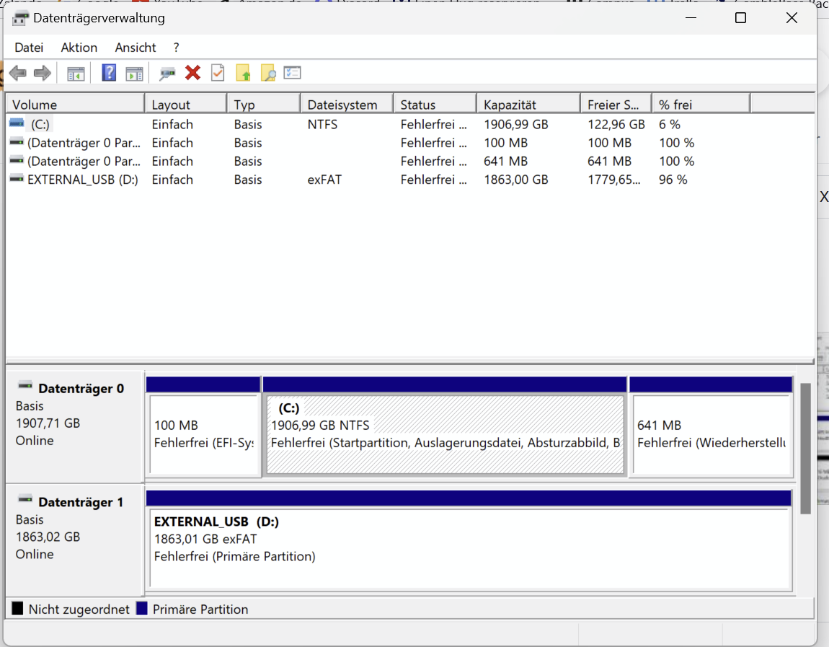The image size is (829, 647).
Task: Toggle the action pane toolbar icon
Action: click(134, 74)
